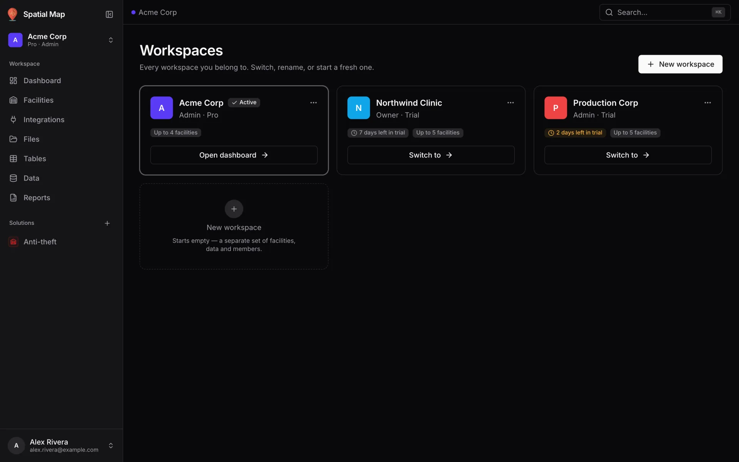Click the Active badge on Acme Corp
The height and width of the screenshot is (462, 739).
(x=244, y=102)
